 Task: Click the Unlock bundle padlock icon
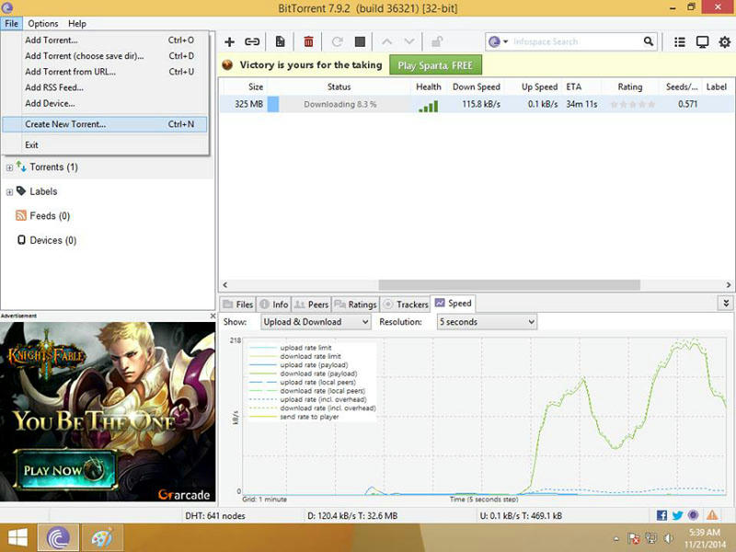coord(437,41)
